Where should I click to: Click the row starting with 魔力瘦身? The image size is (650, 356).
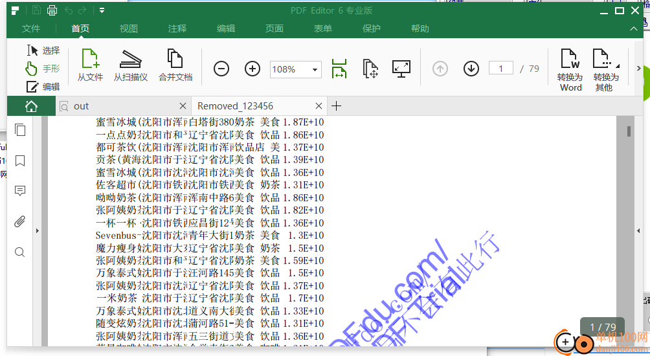(x=210, y=249)
